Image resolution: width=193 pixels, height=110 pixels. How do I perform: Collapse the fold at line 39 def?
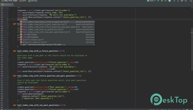pos(8,51)
